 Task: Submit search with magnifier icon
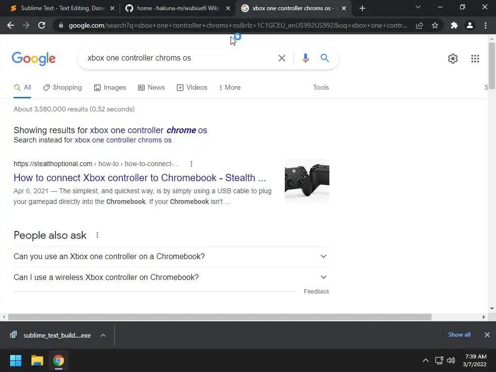[x=325, y=58]
